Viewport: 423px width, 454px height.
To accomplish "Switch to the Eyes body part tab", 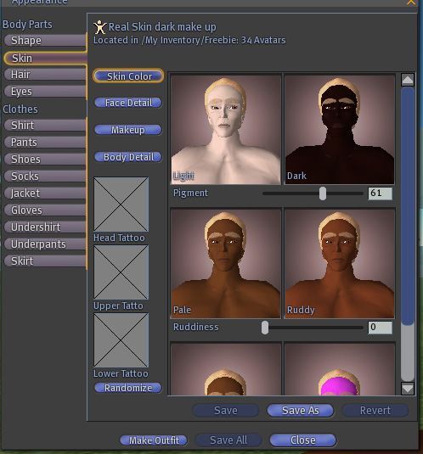I will click(45, 92).
